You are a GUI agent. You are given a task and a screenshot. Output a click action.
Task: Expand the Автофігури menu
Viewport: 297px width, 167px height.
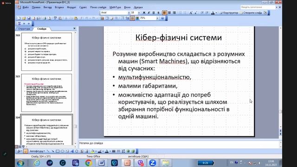[x=37, y=151]
